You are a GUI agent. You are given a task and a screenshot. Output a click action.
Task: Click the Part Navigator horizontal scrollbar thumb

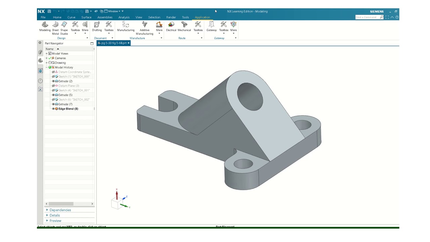[x=61, y=204]
